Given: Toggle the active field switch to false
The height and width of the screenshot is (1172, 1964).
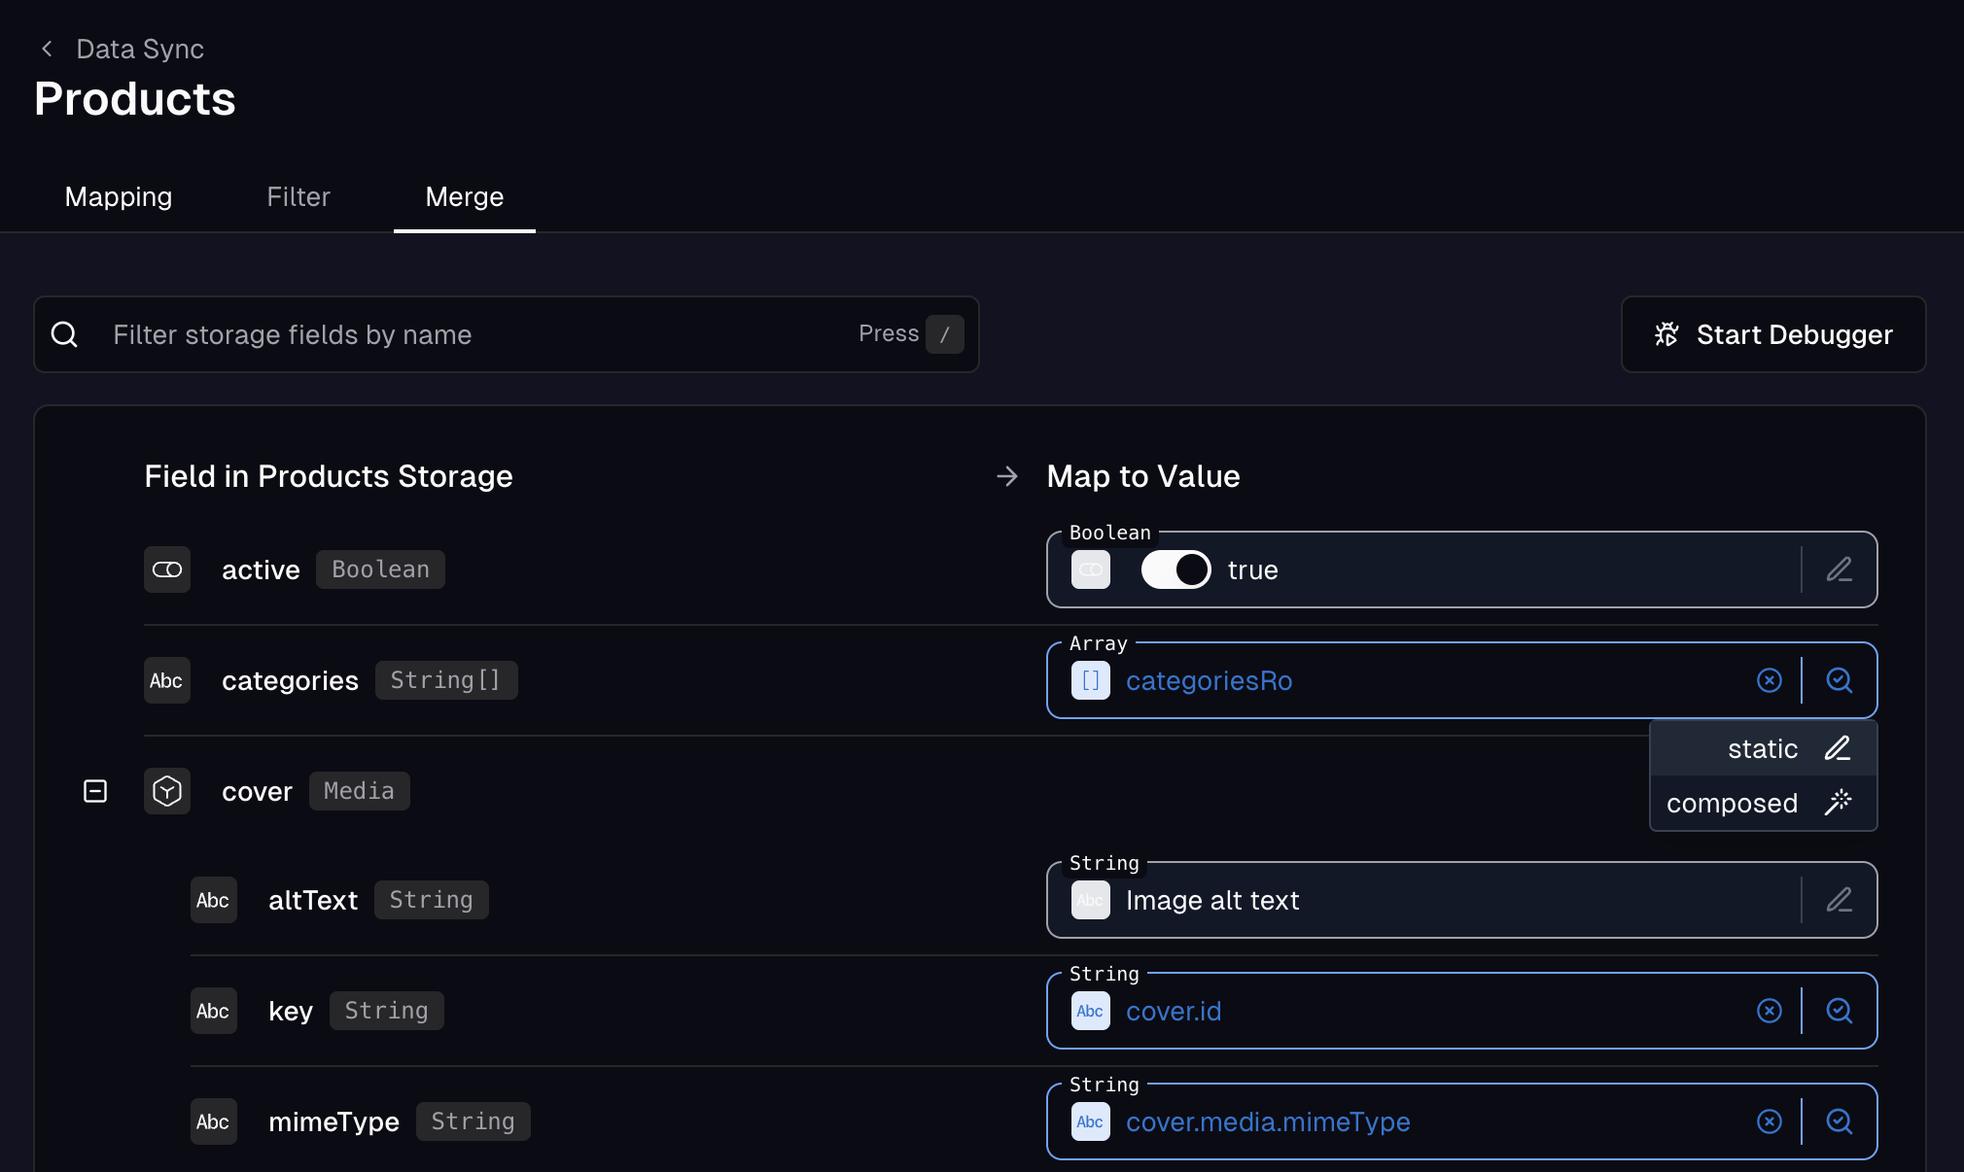Looking at the screenshot, I should coord(1175,569).
